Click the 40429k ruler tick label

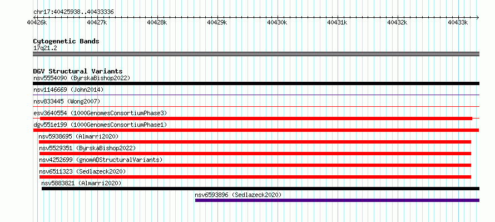(x=217, y=22)
